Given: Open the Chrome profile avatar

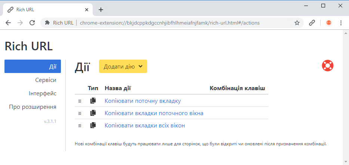Looking at the screenshot, I should click(329, 23).
